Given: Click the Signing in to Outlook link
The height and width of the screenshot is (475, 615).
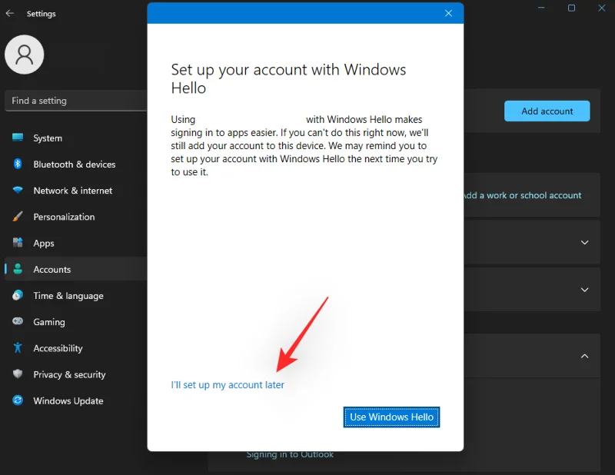Looking at the screenshot, I should pos(290,454).
